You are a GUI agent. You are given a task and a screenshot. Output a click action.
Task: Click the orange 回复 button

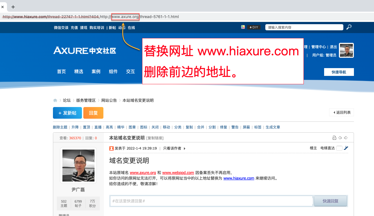tap(93, 113)
